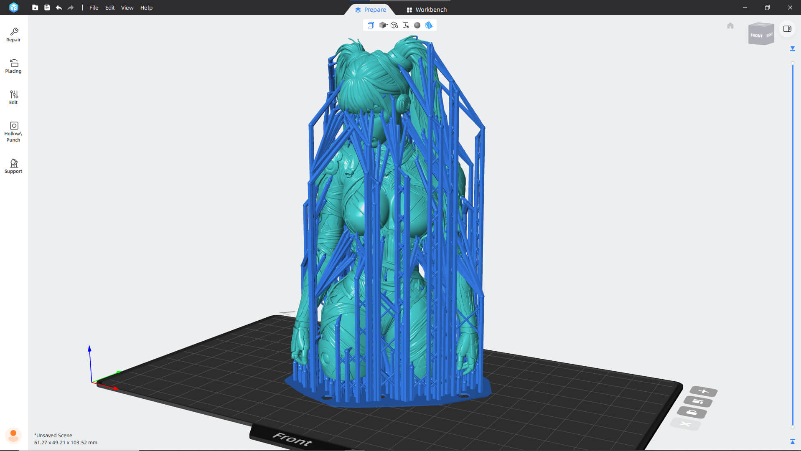801x451 pixels.
Task: Open the shaded cube view mode dropdown
Action: (383, 25)
